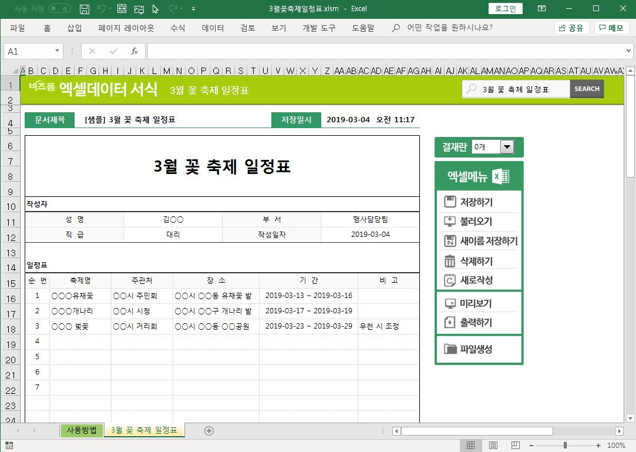The width and height of the screenshot is (636, 452).
Task: Add a new sheet with plus icon
Action: 208,431
